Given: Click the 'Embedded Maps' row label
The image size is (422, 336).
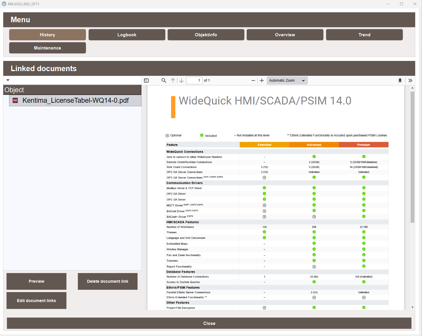Looking at the screenshot, I should (x=177, y=244).
